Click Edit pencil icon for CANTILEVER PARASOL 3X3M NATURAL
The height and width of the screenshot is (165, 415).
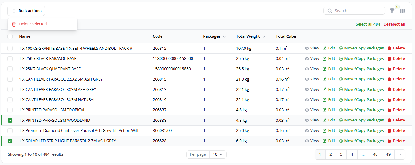click(324, 100)
